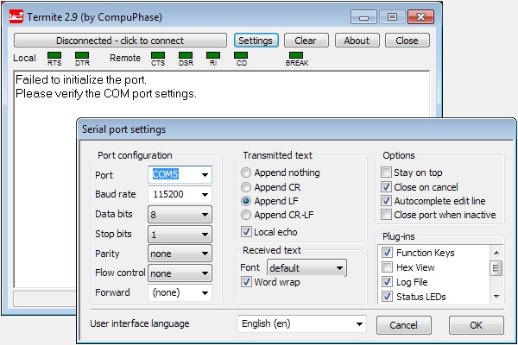Image resolution: width=518 pixels, height=345 pixels.
Task: Click the Close button in Termite toolbar
Action: click(x=407, y=41)
